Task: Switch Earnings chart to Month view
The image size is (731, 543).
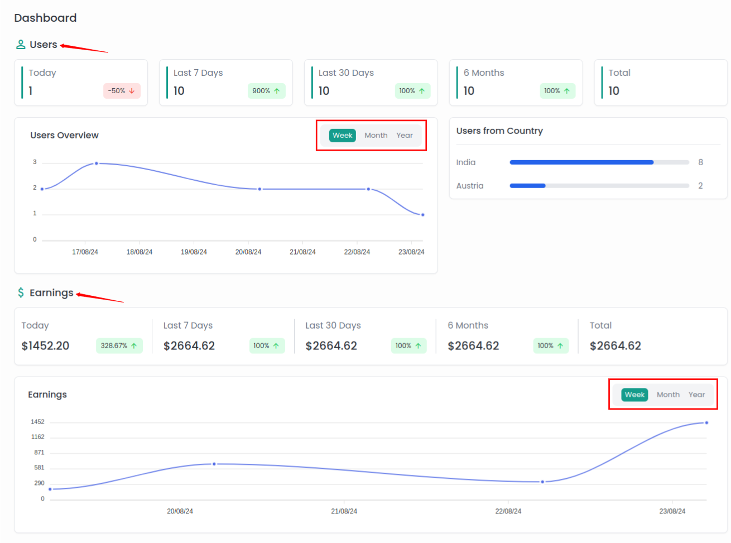Action: click(668, 395)
